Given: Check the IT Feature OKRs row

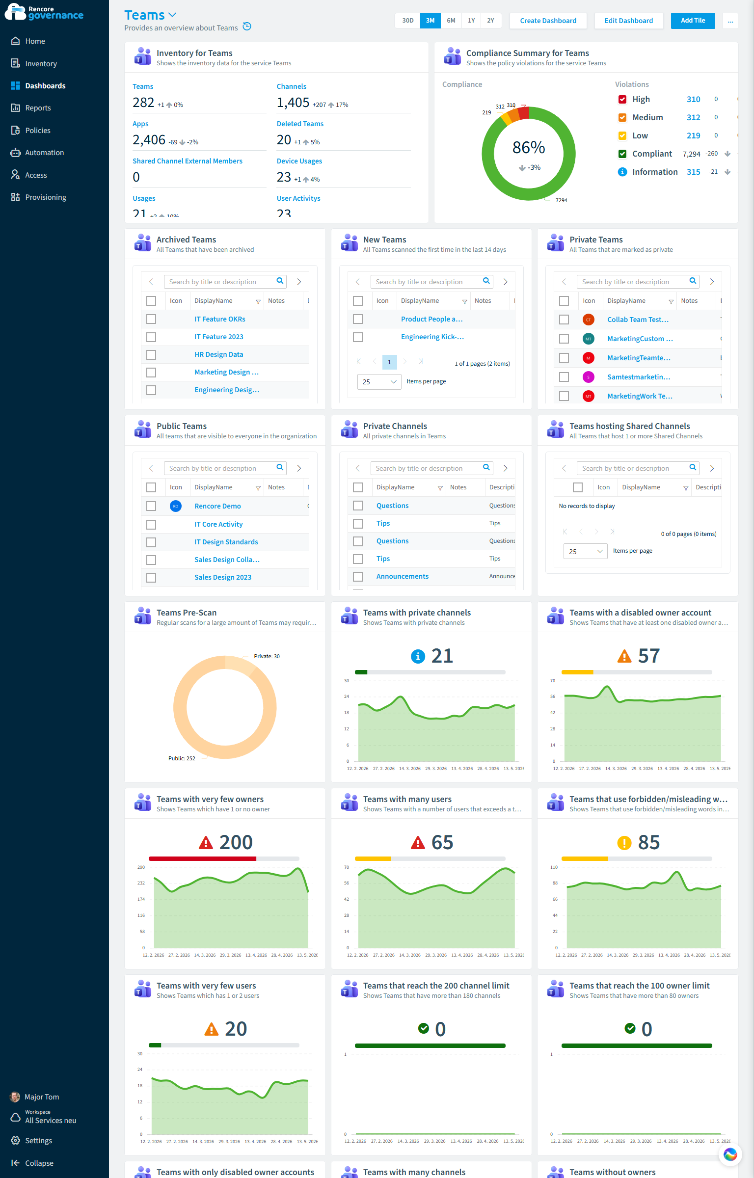Looking at the screenshot, I should (x=151, y=319).
